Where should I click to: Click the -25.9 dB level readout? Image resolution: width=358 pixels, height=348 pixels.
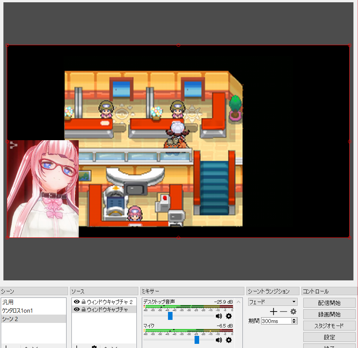[x=223, y=302]
